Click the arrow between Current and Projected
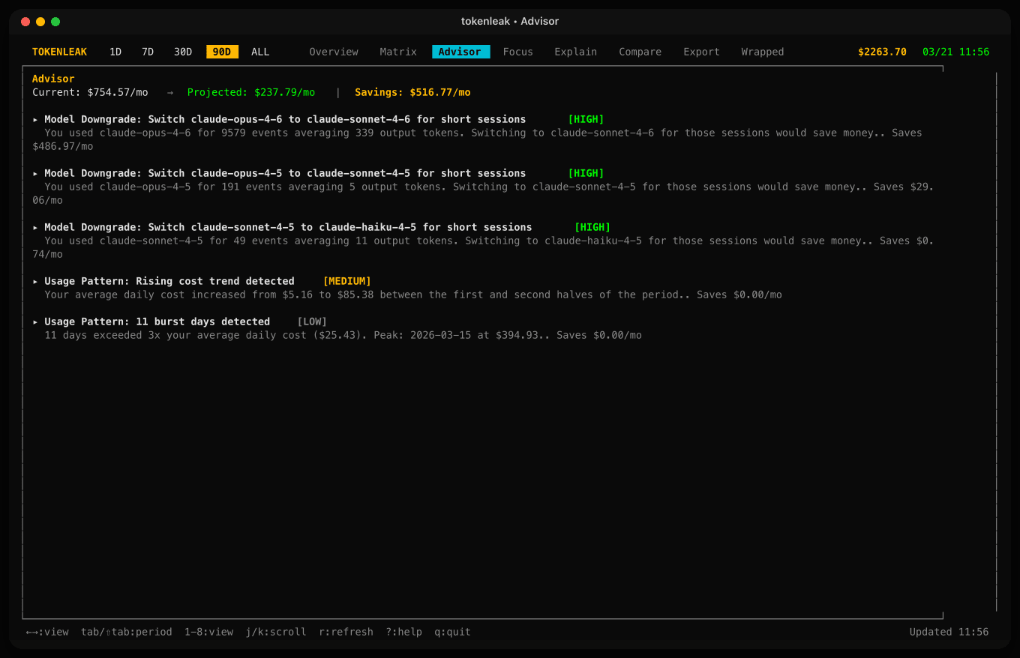 (169, 92)
